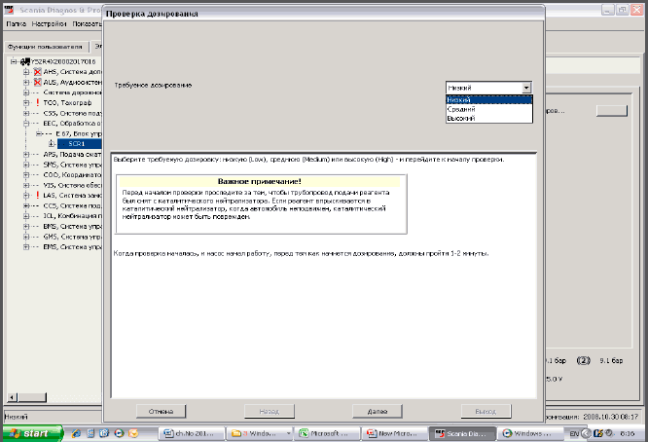The image size is (648, 442).
Task: Click the 2008.10.30 08:17 timestamp in status bar
Action: click(611, 417)
